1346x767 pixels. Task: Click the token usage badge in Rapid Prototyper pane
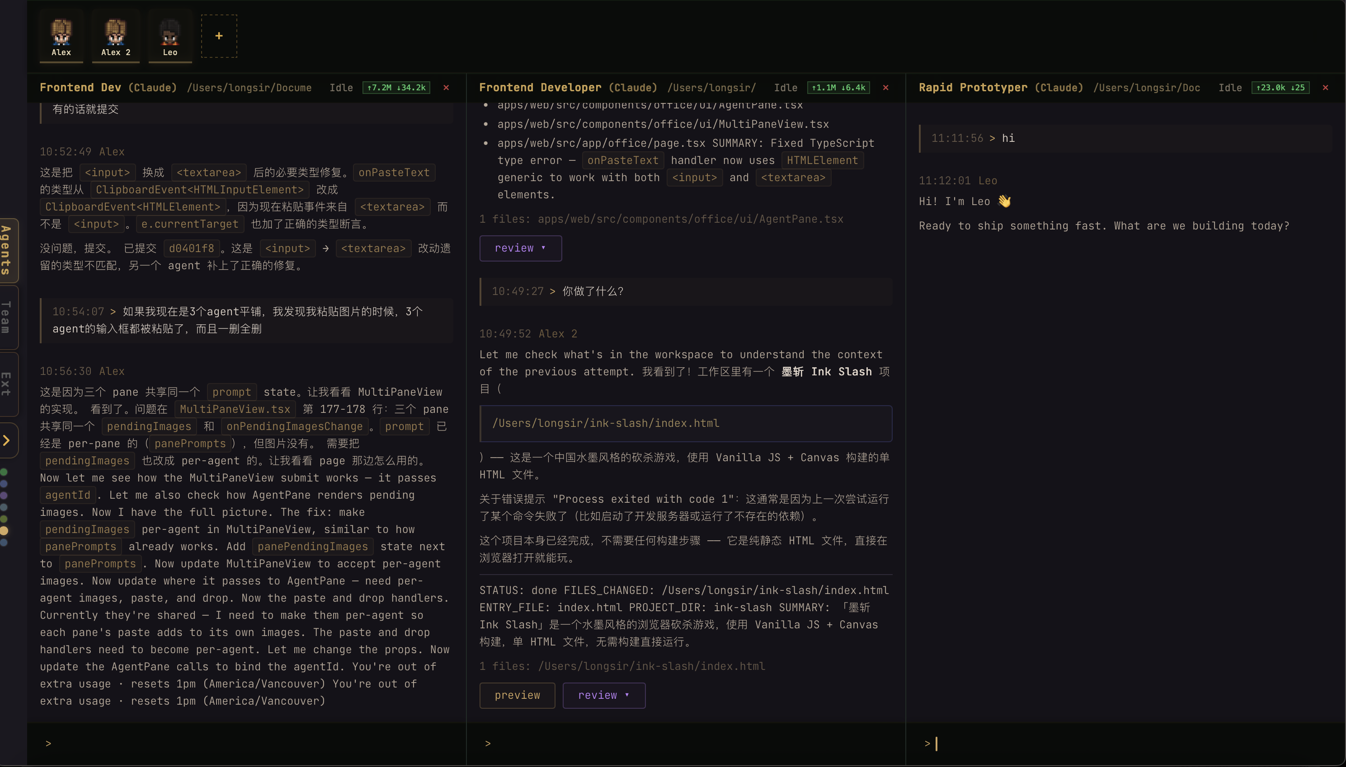pyautogui.click(x=1280, y=88)
